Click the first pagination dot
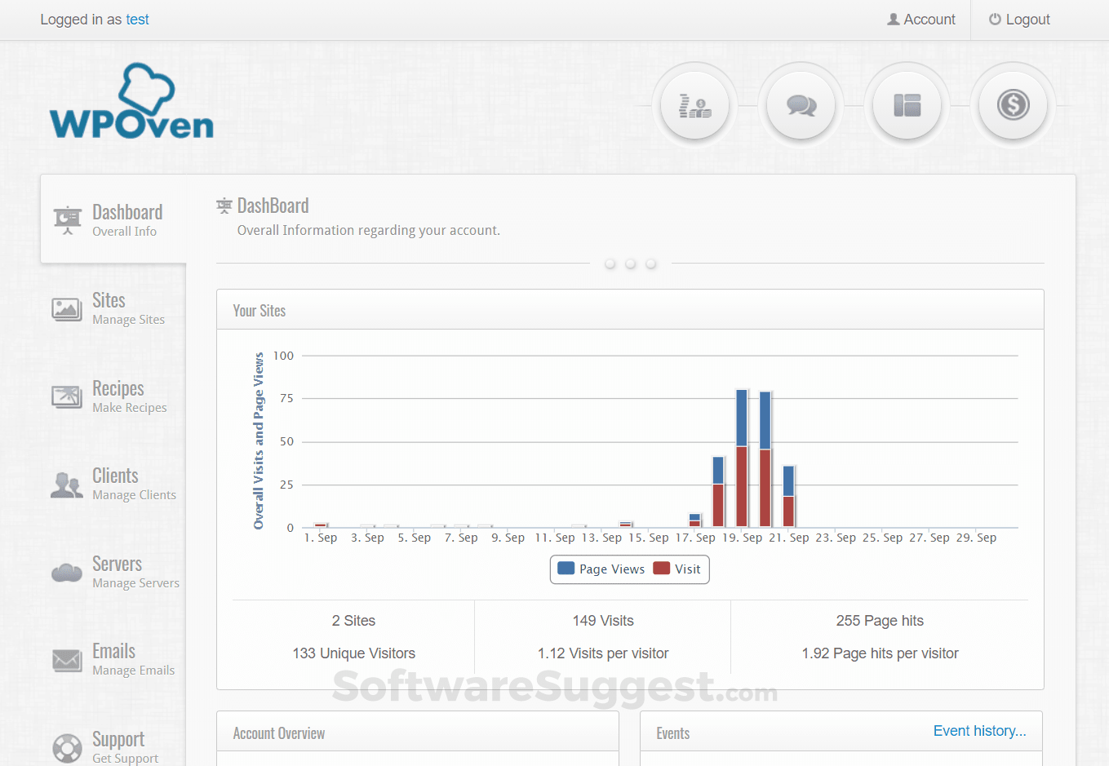 coord(610,263)
